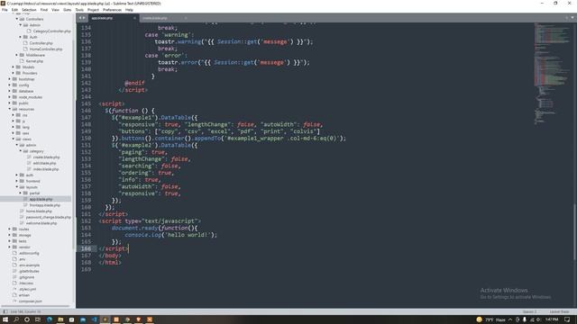The height and width of the screenshot is (324, 577).
Task: Expand the storage folder
Action: pos(10,235)
